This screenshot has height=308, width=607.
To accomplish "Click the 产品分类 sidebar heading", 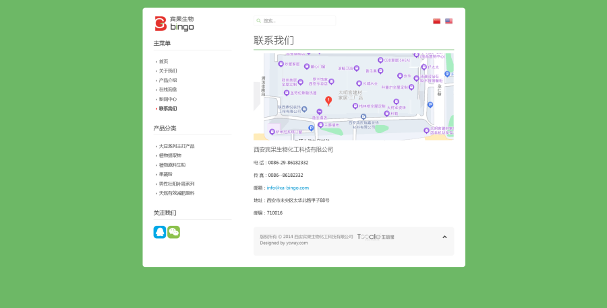I will (165, 128).
